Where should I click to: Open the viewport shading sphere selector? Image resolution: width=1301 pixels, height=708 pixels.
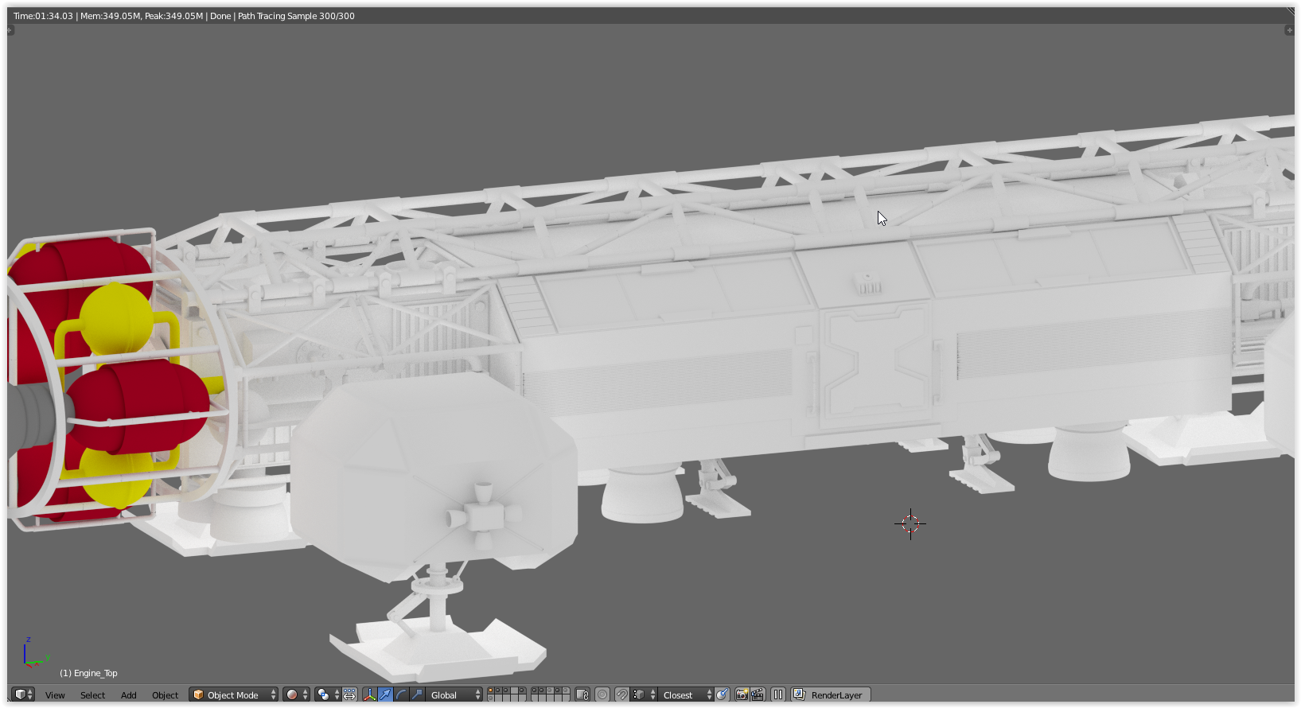(x=296, y=694)
